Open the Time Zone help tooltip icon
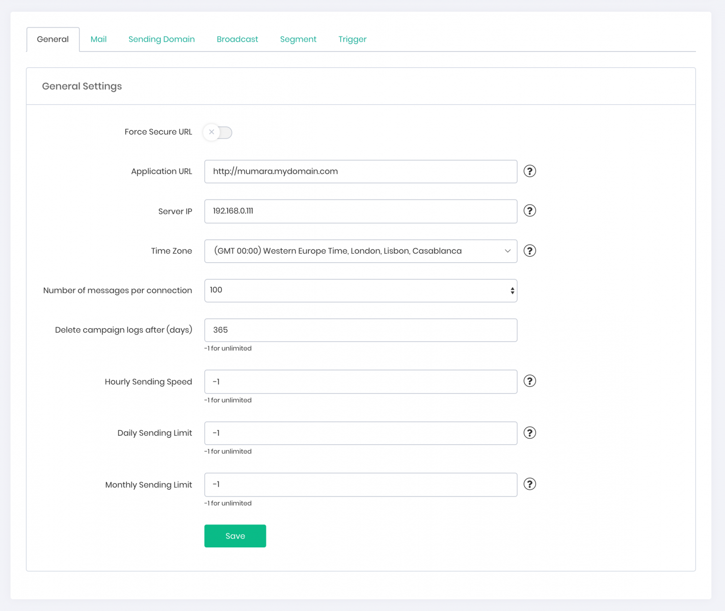Image resolution: width=725 pixels, height=611 pixels. (x=530, y=251)
